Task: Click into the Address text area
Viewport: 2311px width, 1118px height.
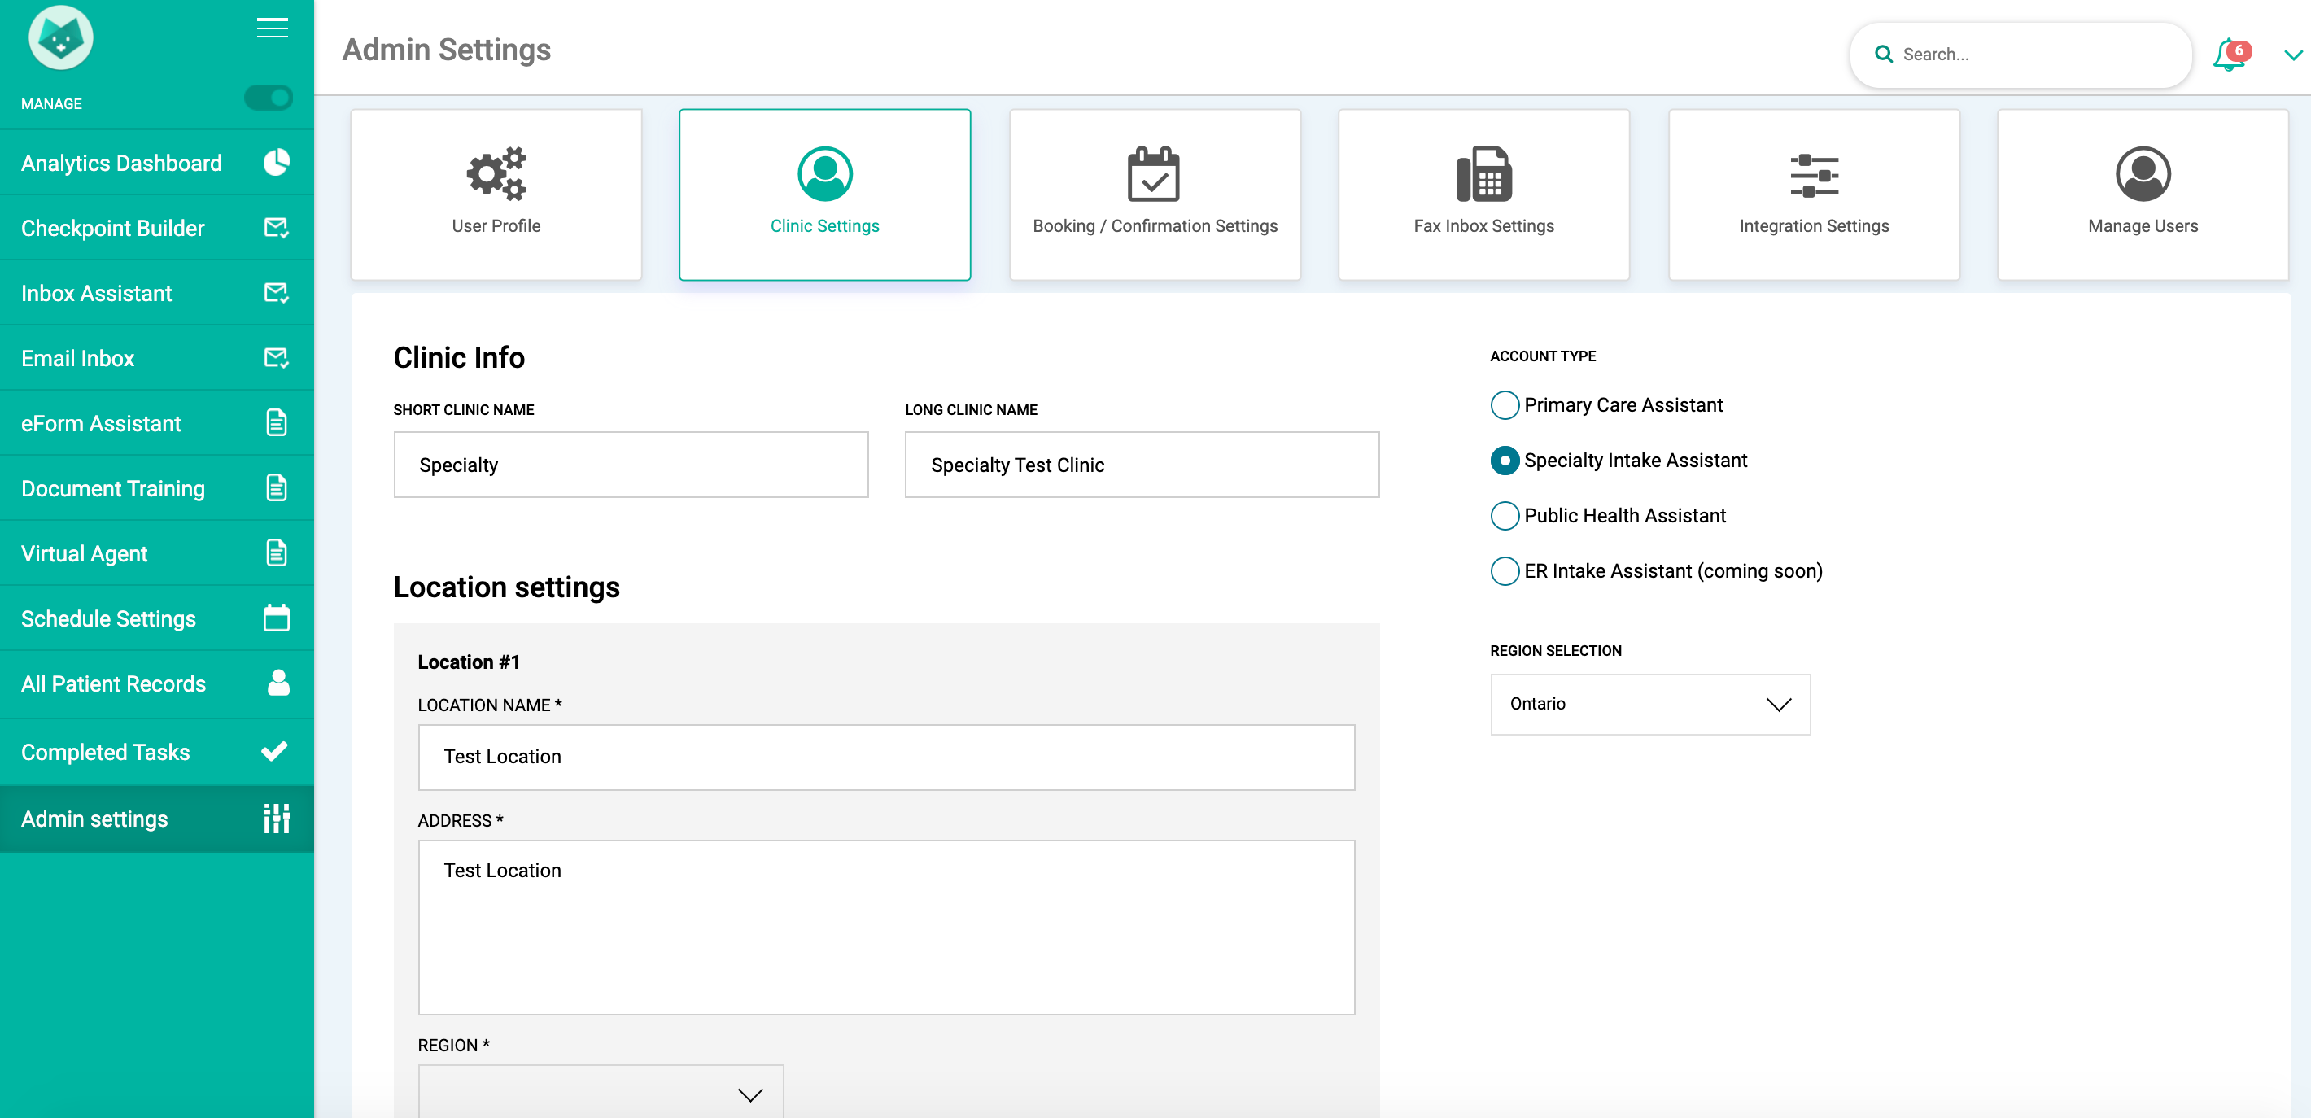Action: [885, 927]
